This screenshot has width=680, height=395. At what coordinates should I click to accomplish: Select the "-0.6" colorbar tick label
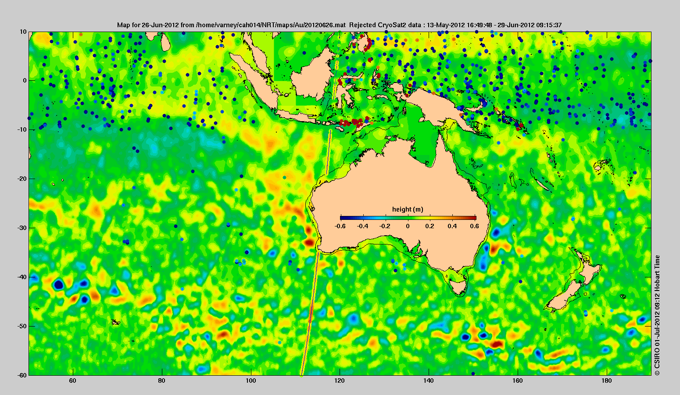click(x=339, y=226)
